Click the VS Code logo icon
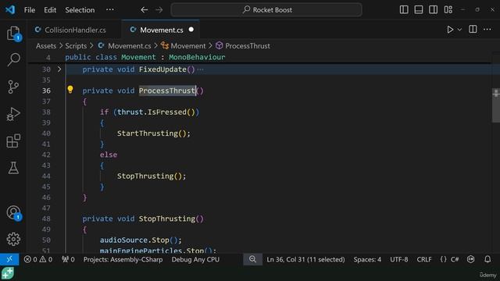 point(10,9)
